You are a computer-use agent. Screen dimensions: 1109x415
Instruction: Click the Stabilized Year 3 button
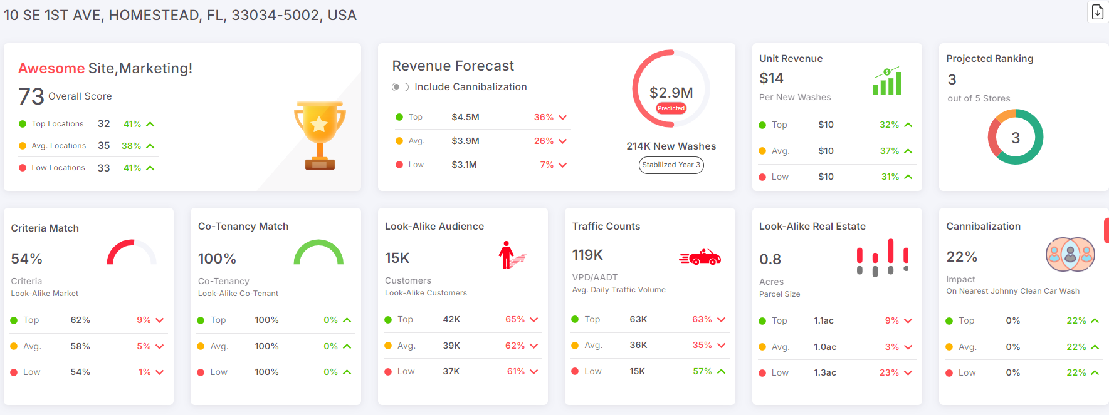(x=671, y=165)
